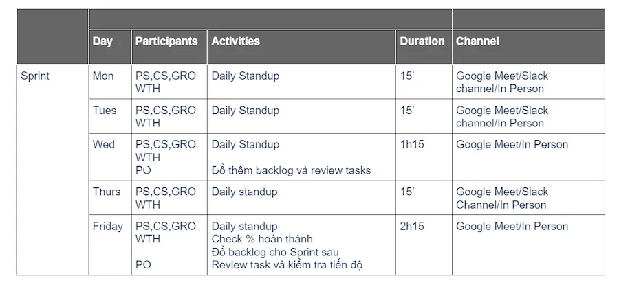Click Monday's Daily Standup activity cell
Viewport: 619px width, 287px height.
tap(301, 82)
